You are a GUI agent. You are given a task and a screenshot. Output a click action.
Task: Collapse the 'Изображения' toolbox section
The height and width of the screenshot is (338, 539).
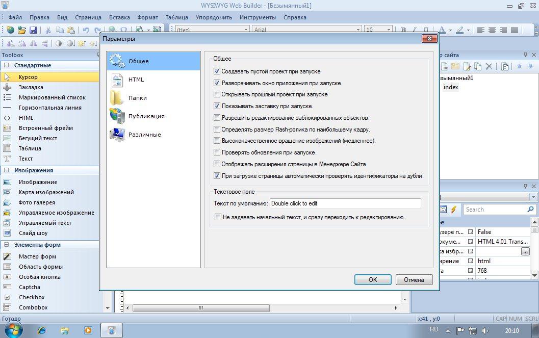coord(6,170)
